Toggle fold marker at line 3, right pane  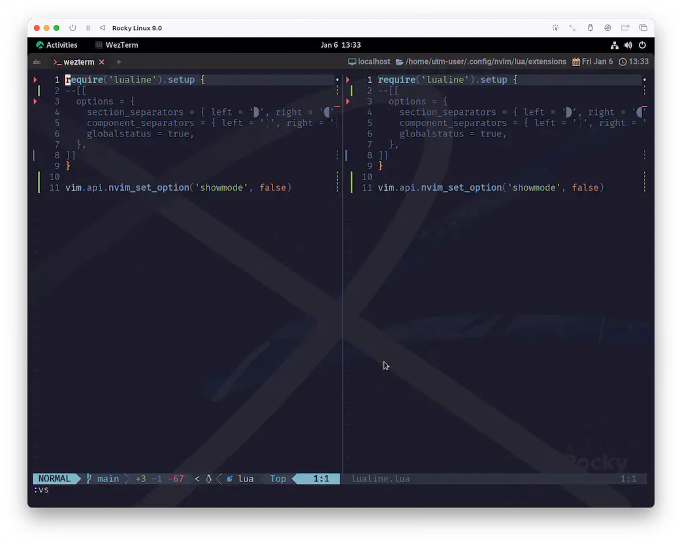(348, 101)
